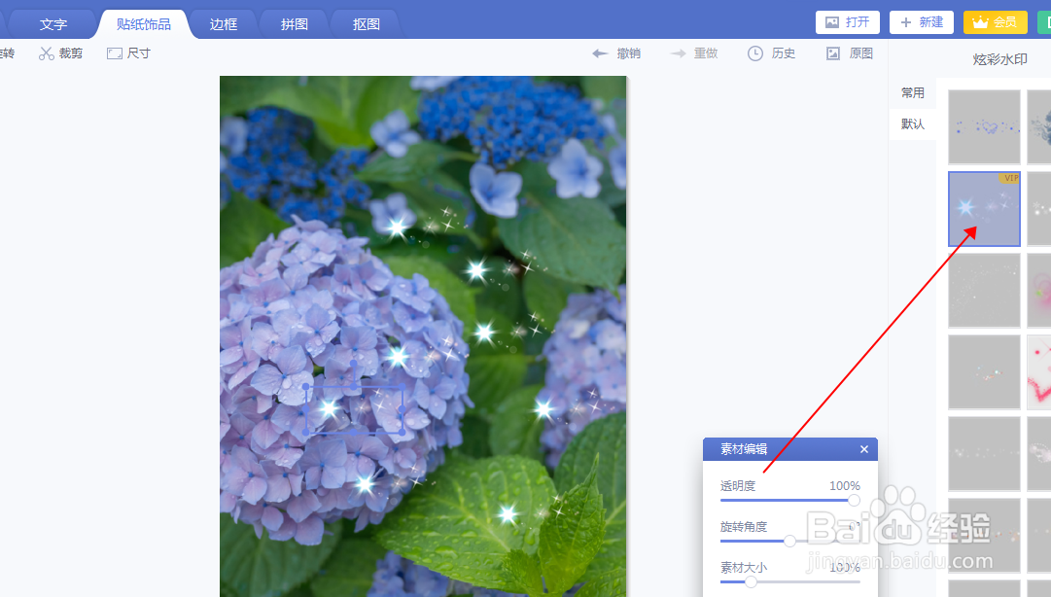
Task: Close the 素材编辑 panel
Action: point(864,449)
